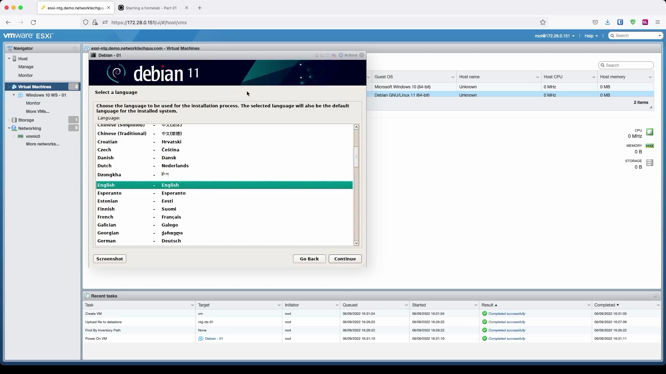This screenshot has width=666, height=374.
Task: Click the Bitwarden shield extension icon
Action: point(620,22)
